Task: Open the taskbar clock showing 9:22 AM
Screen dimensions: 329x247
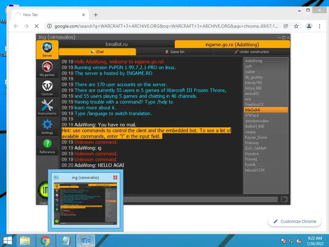Action: (315, 241)
